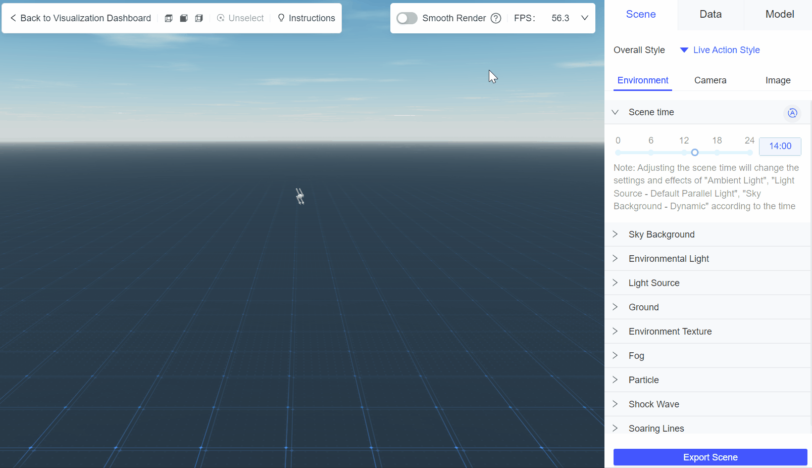Set scene time slider to 6
This screenshot has height=468, width=812.
[651, 153]
